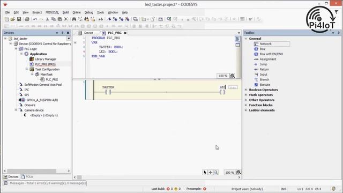Click the New Project toolbar icon
Screen dimensions: 343x193
click(x=7, y=19)
